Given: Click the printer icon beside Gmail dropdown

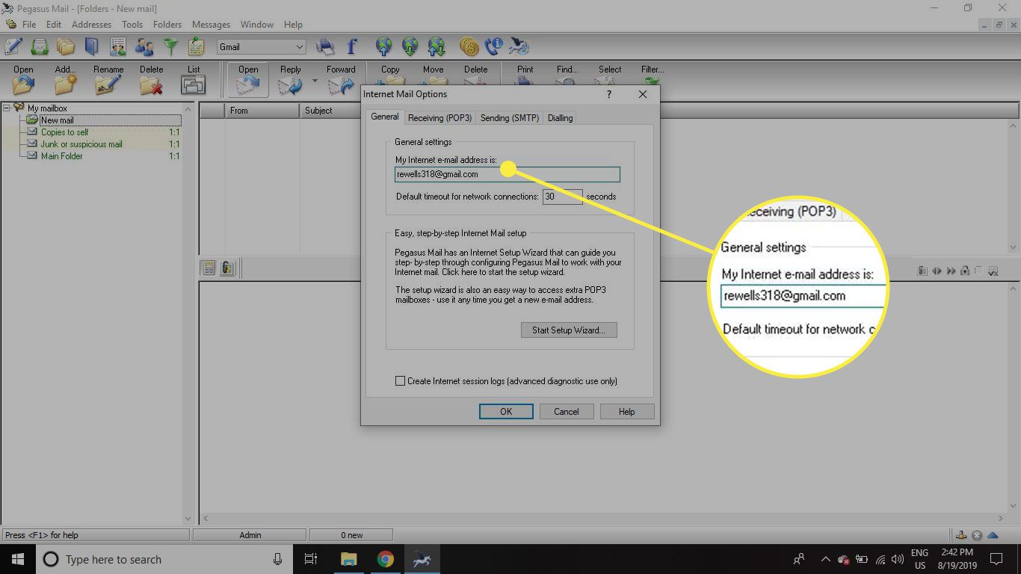Looking at the screenshot, I should pyautogui.click(x=325, y=46).
